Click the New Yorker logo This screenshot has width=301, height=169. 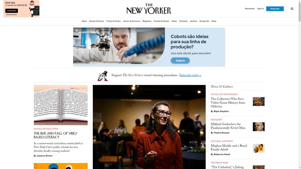[149, 9]
